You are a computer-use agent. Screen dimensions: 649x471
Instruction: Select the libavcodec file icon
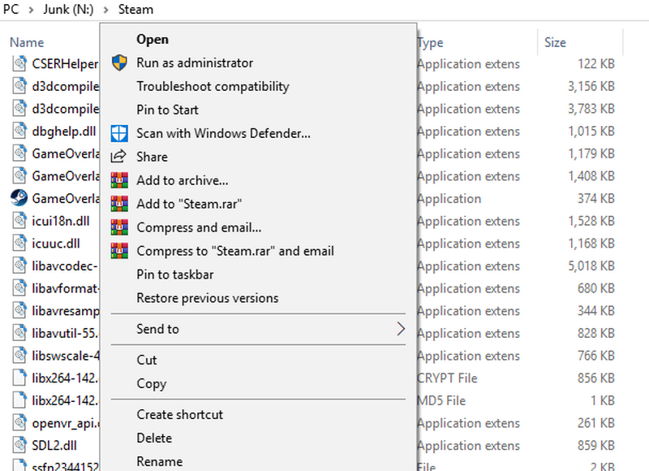tap(19, 266)
